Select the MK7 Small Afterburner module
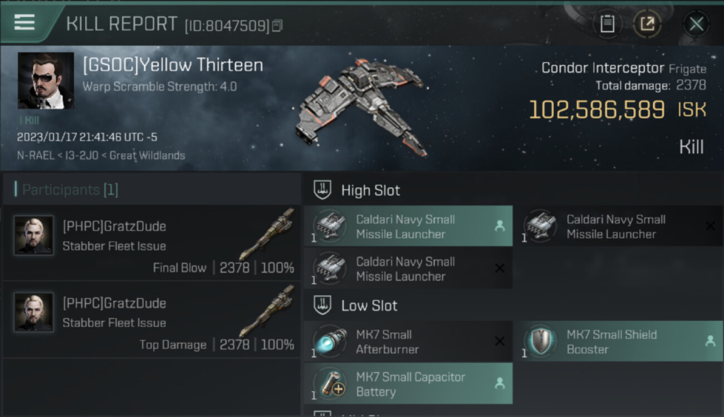Viewport: 724px width, 417px height. click(408, 341)
